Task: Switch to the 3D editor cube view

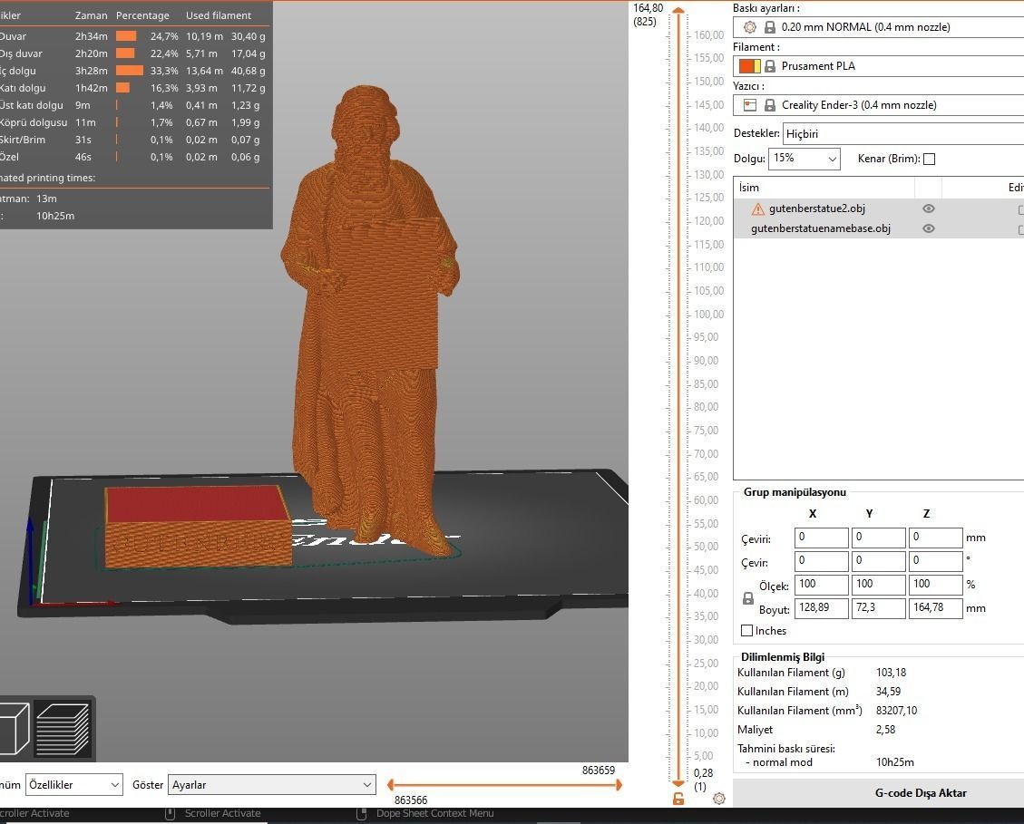Action: coord(13,728)
